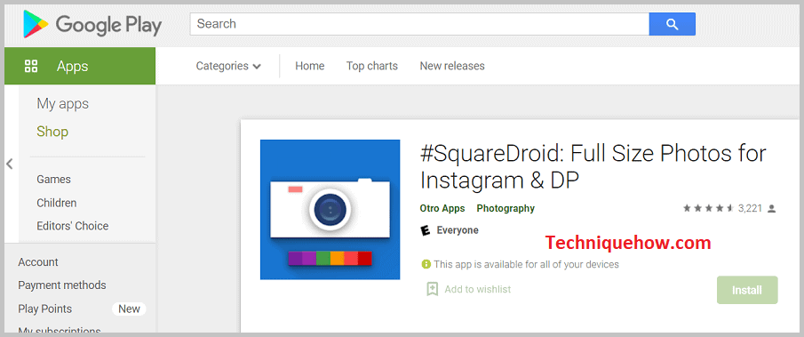This screenshot has width=804, height=337.
Task: Open My apps in sidebar
Action: click(x=62, y=104)
